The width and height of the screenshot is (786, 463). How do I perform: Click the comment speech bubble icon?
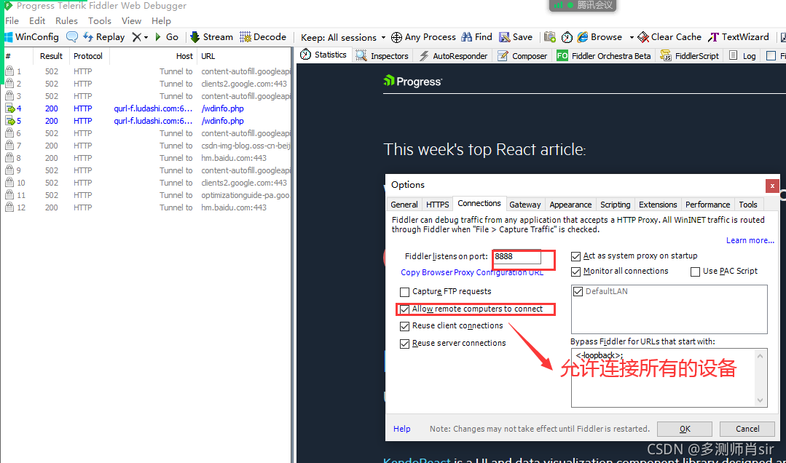point(72,37)
